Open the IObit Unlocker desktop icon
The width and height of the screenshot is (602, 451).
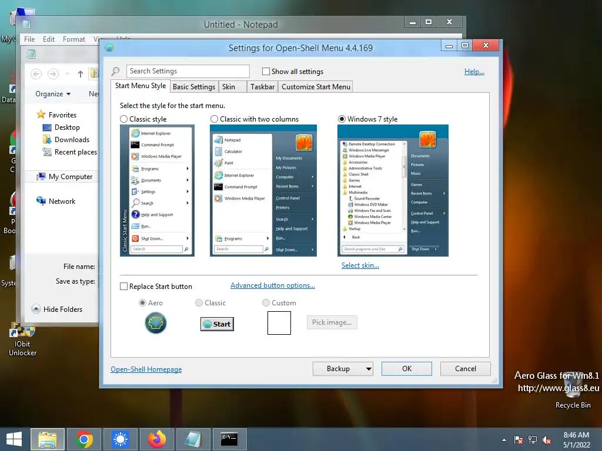(22, 339)
